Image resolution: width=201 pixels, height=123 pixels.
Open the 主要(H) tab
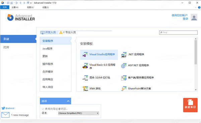coord(15,7)
